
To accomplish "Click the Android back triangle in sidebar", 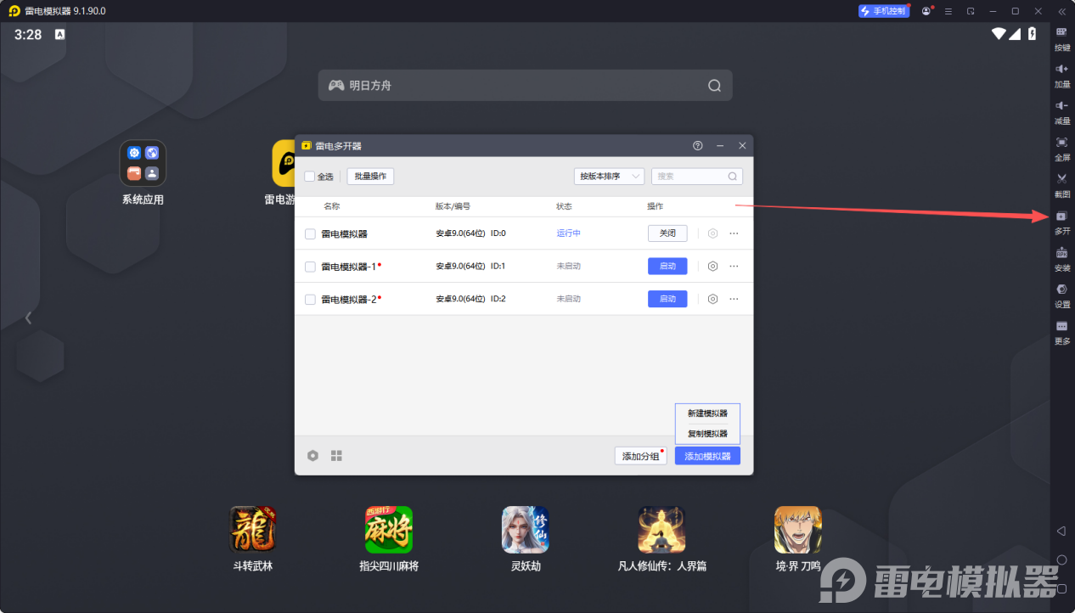I will [1061, 531].
